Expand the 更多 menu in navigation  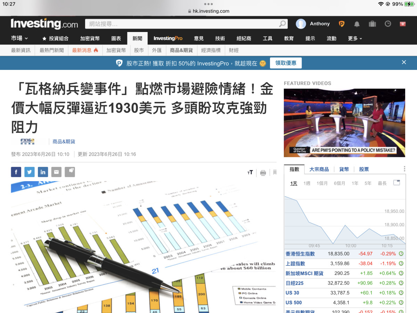point(355,38)
